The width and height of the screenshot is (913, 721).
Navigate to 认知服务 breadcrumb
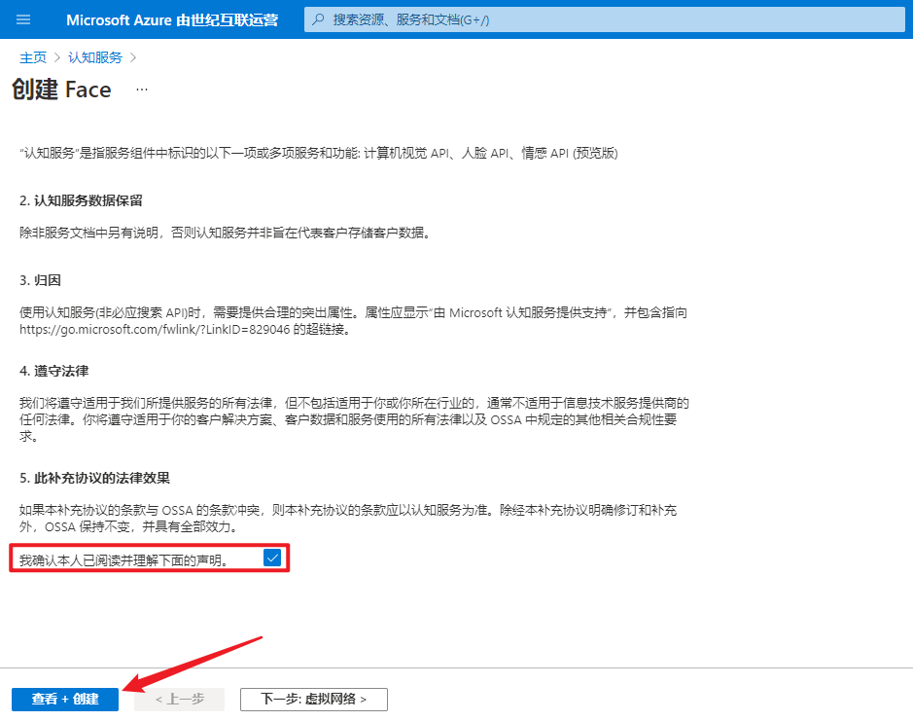point(95,57)
